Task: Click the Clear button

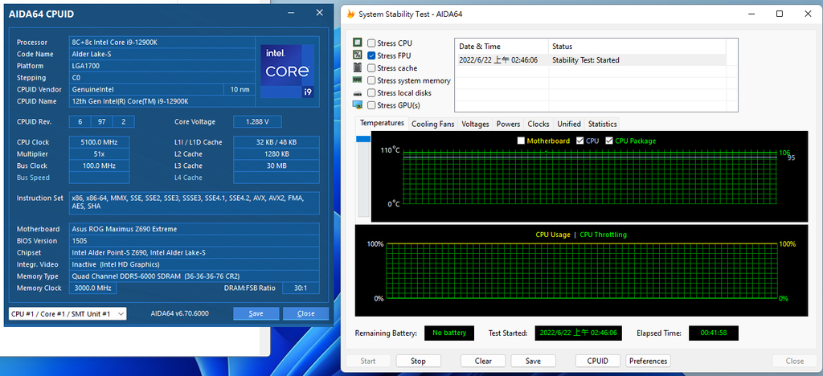Action: (483, 361)
